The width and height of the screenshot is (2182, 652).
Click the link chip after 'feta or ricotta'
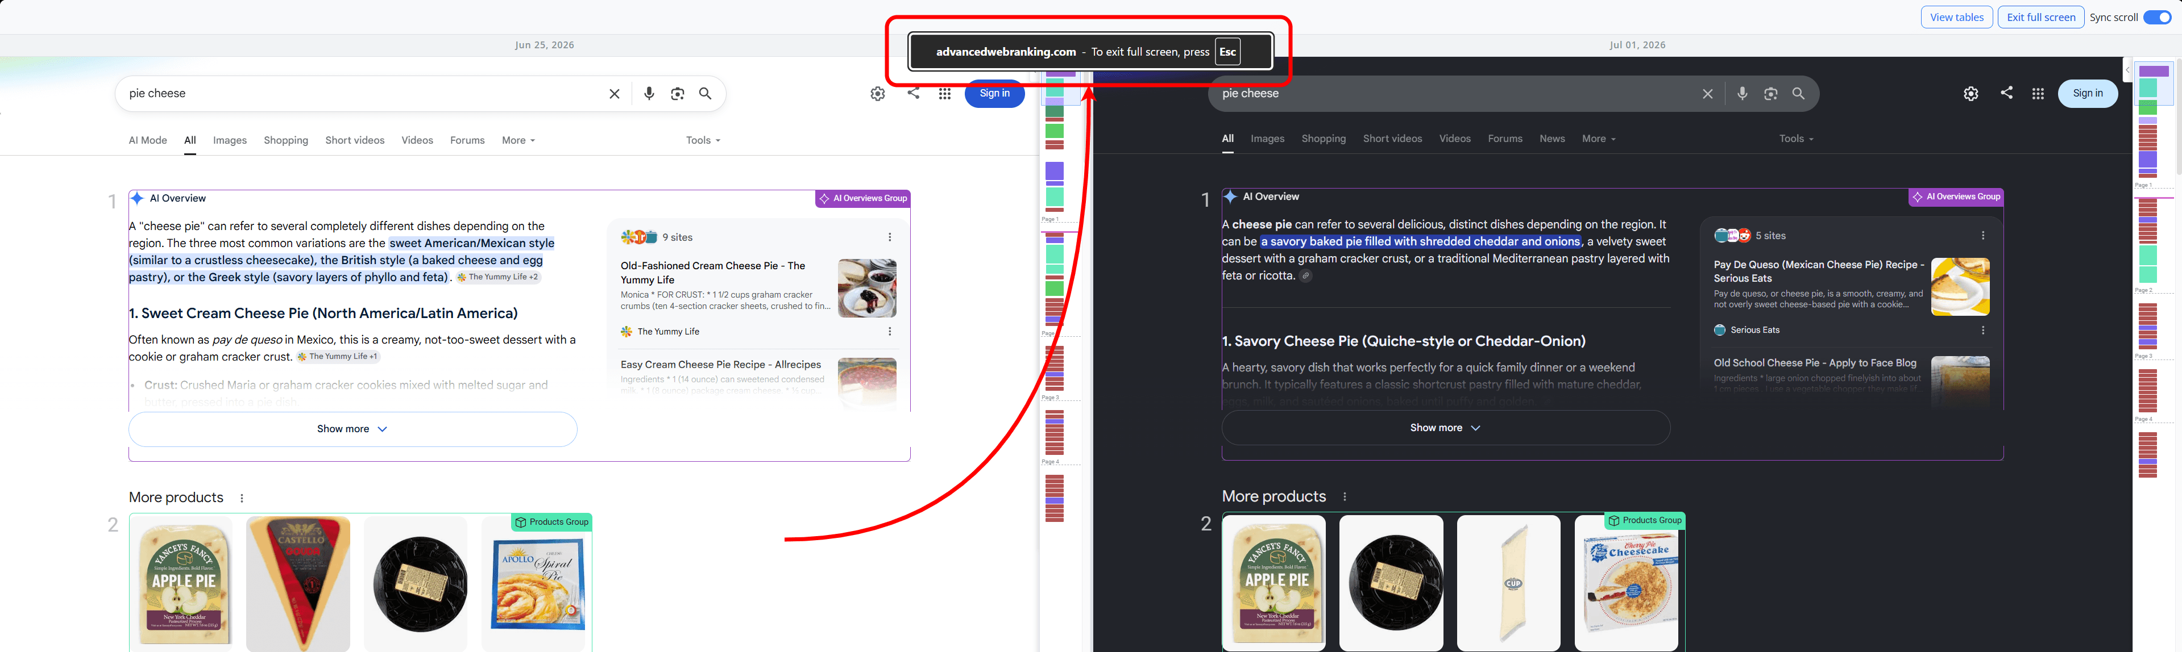pyautogui.click(x=1306, y=275)
